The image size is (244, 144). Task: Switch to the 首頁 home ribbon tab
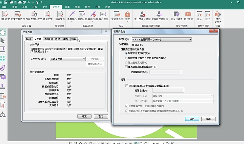(15, 7)
